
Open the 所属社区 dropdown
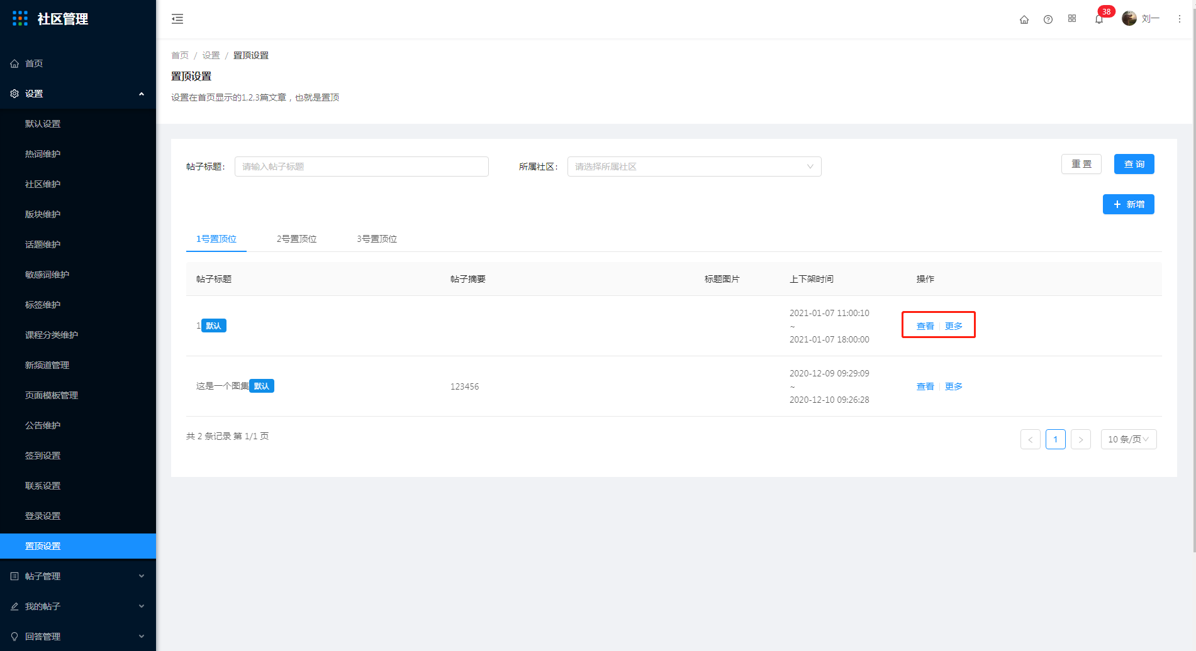(695, 167)
